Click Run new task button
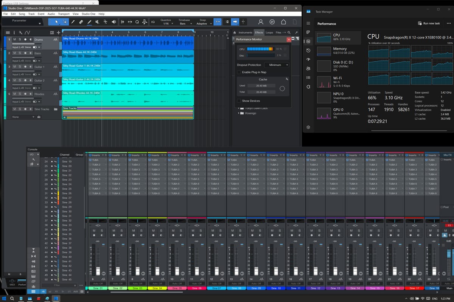This screenshot has height=302, width=454. click(429, 23)
